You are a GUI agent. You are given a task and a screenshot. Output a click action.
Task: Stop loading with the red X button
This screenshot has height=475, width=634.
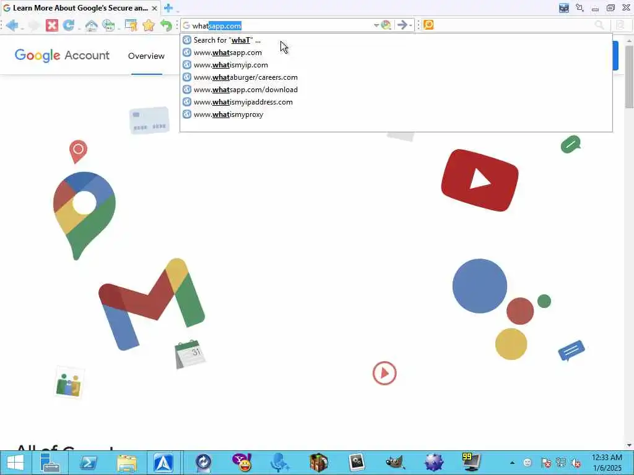tap(52, 25)
